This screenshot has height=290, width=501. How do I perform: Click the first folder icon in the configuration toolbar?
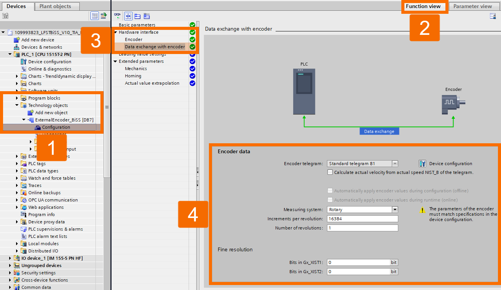pyautogui.click(x=137, y=16)
